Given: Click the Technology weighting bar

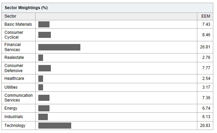Looking at the screenshot, I should point(55,126).
